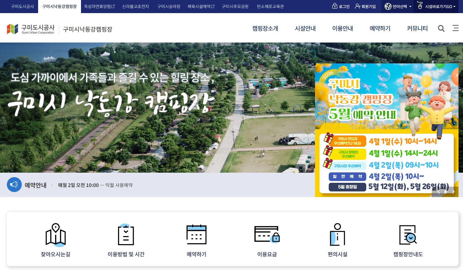Click the 로그인 lock icon
The image size is (463, 273).
pyautogui.click(x=334, y=6)
